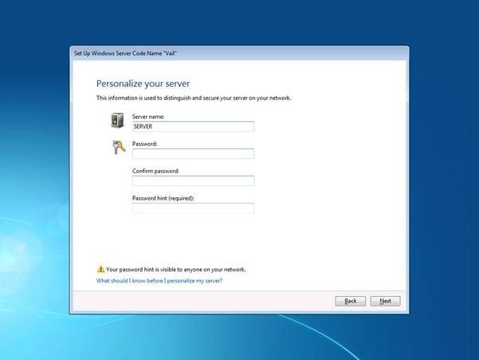
Task: Click the password hint visibility warning text
Action: [x=175, y=270]
